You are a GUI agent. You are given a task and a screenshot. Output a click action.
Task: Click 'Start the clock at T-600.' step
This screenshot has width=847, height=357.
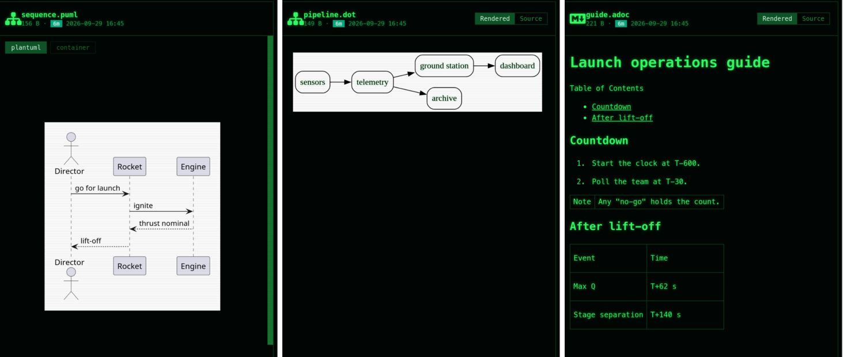(x=646, y=164)
